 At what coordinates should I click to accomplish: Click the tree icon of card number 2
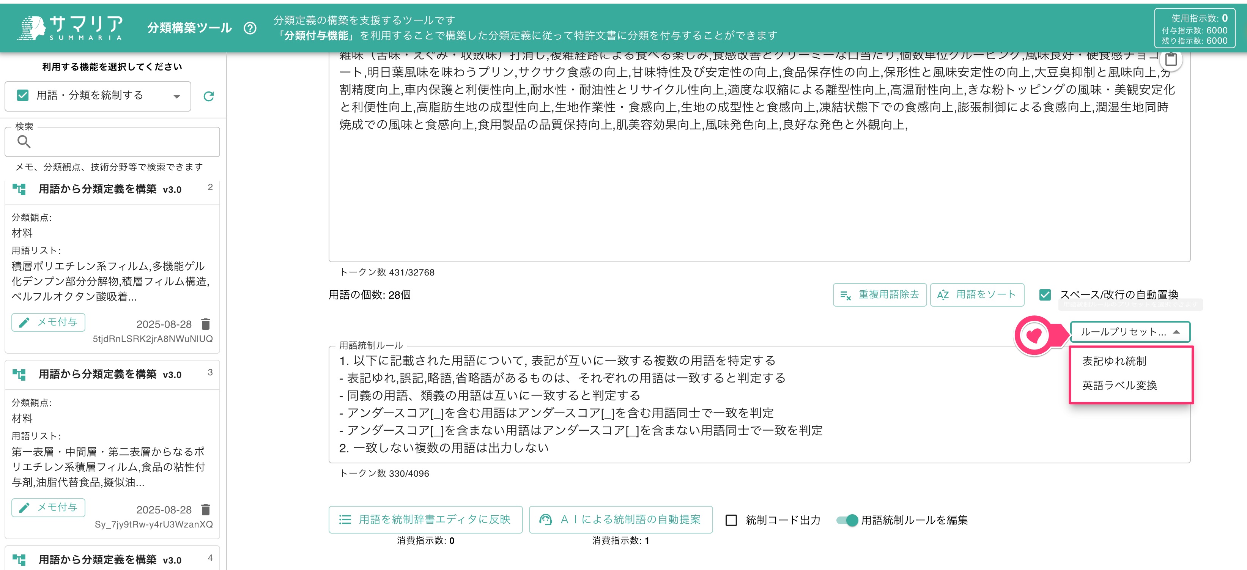click(19, 189)
